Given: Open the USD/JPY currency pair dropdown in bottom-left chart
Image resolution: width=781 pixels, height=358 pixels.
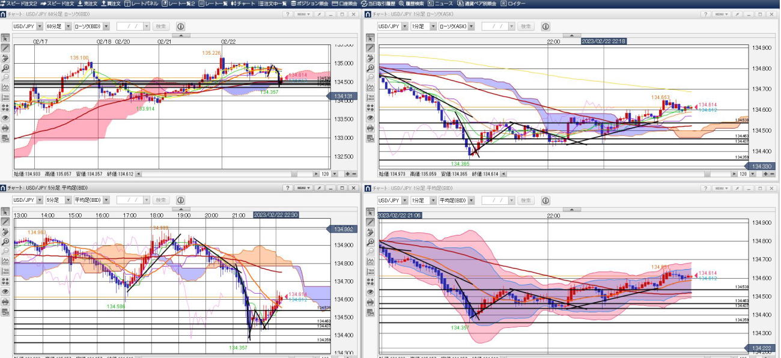Looking at the screenshot, I should pyautogui.click(x=28, y=200).
